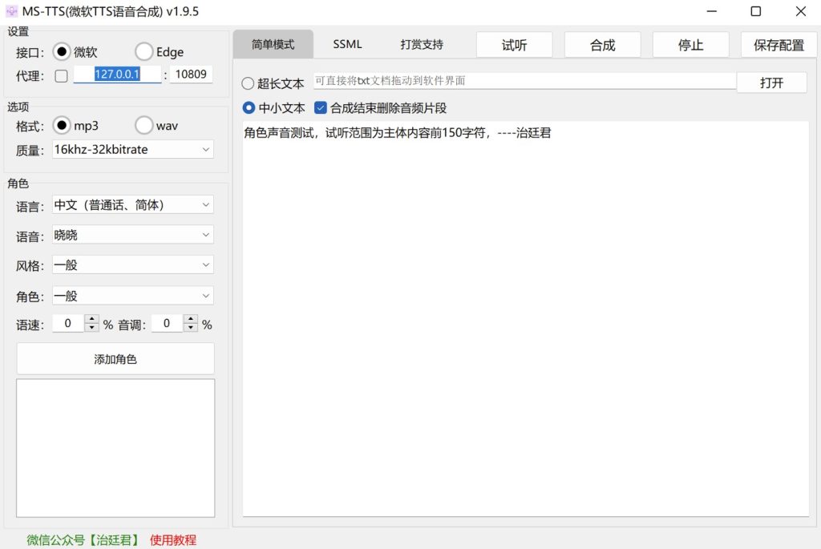
Task: Open the 语音 voice dropdown showing 晓晓
Action: pos(132,236)
